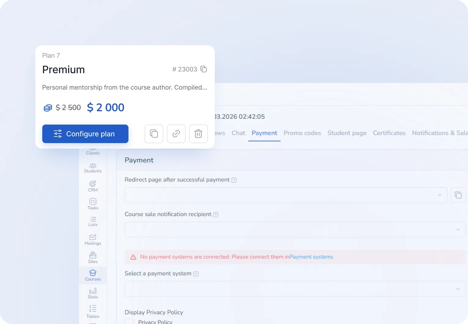Click the Configure plan button
The image size is (468, 324).
click(x=85, y=134)
